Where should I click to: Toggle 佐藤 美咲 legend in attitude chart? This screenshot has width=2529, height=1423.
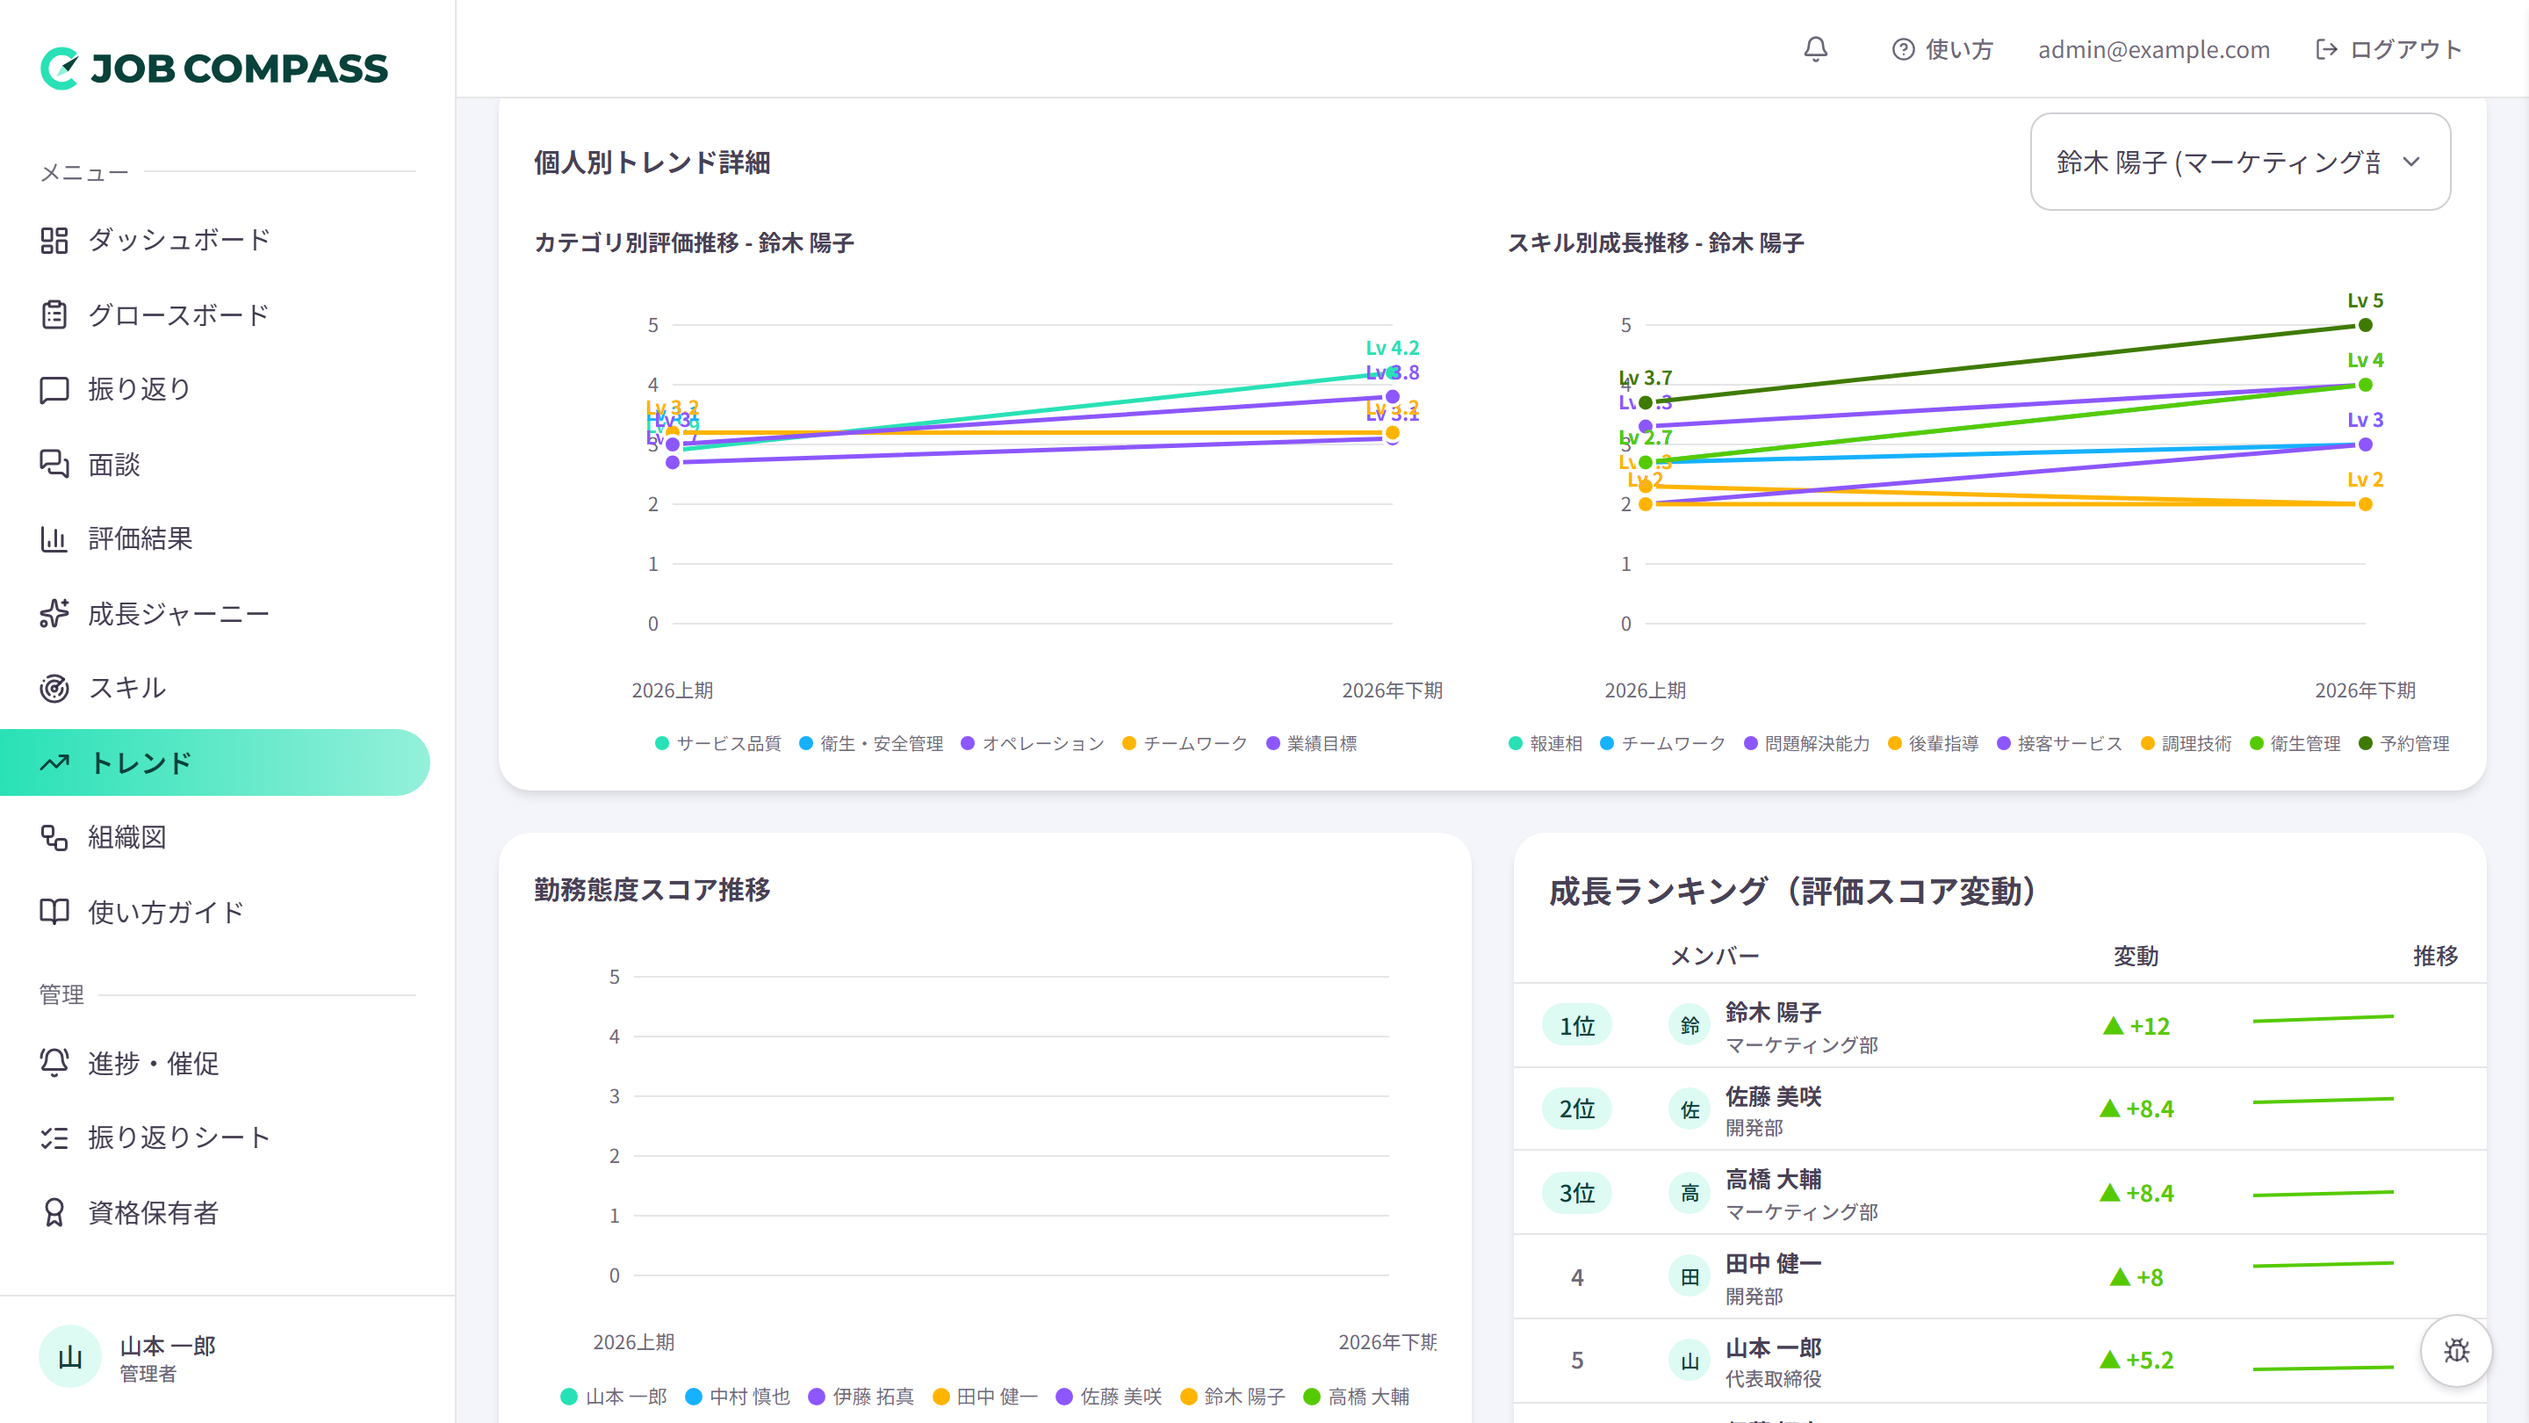tap(1108, 1397)
